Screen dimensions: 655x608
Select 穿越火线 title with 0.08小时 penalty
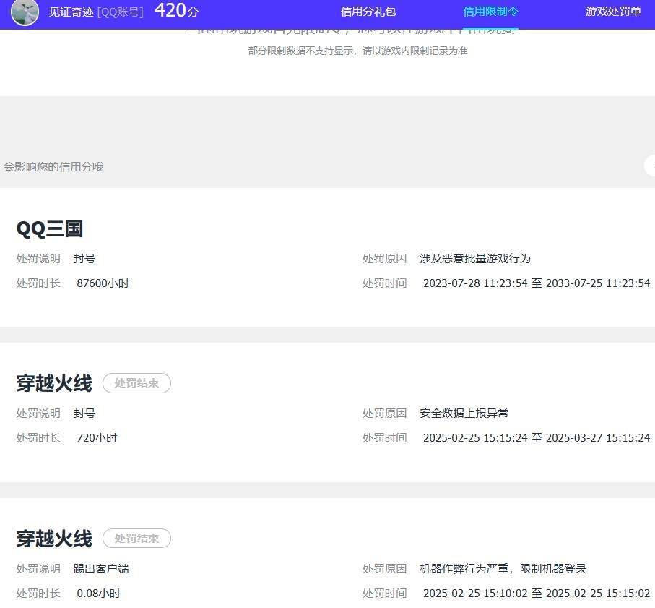pyautogui.click(x=54, y=539)
